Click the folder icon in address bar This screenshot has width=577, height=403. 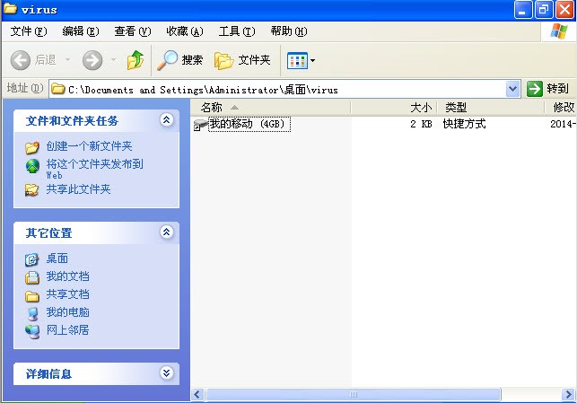point(57,89)
